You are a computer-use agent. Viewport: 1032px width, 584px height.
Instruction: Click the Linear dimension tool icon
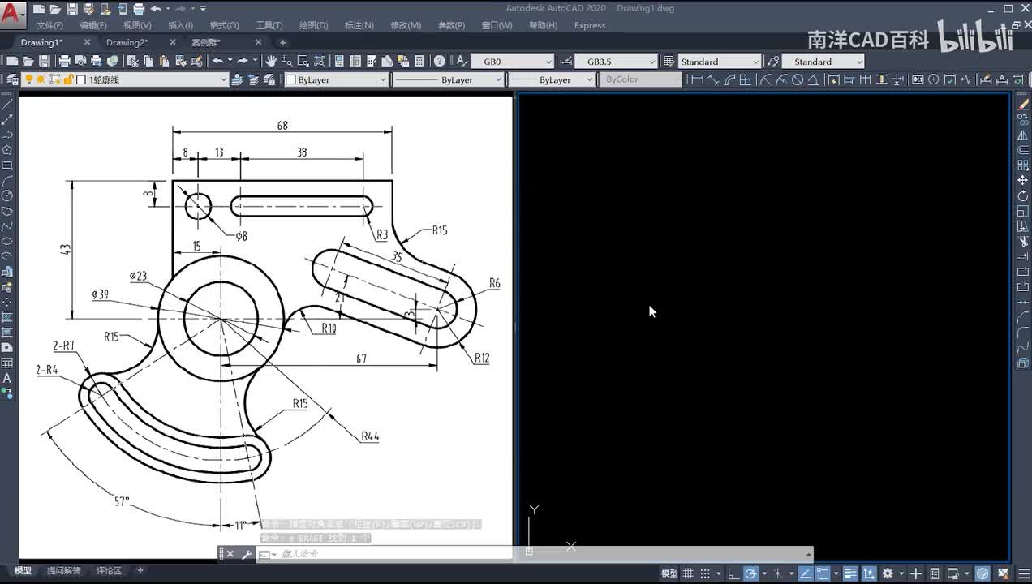(x=696, y=79)
